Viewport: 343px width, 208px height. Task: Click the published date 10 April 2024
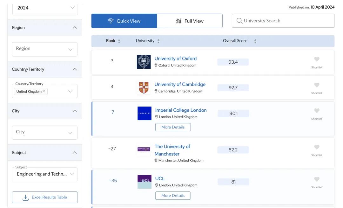tap(322, 7)
